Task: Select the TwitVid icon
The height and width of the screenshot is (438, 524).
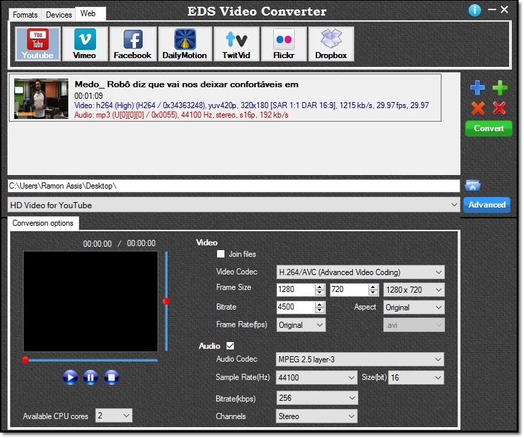Action: tap(236, 44)
